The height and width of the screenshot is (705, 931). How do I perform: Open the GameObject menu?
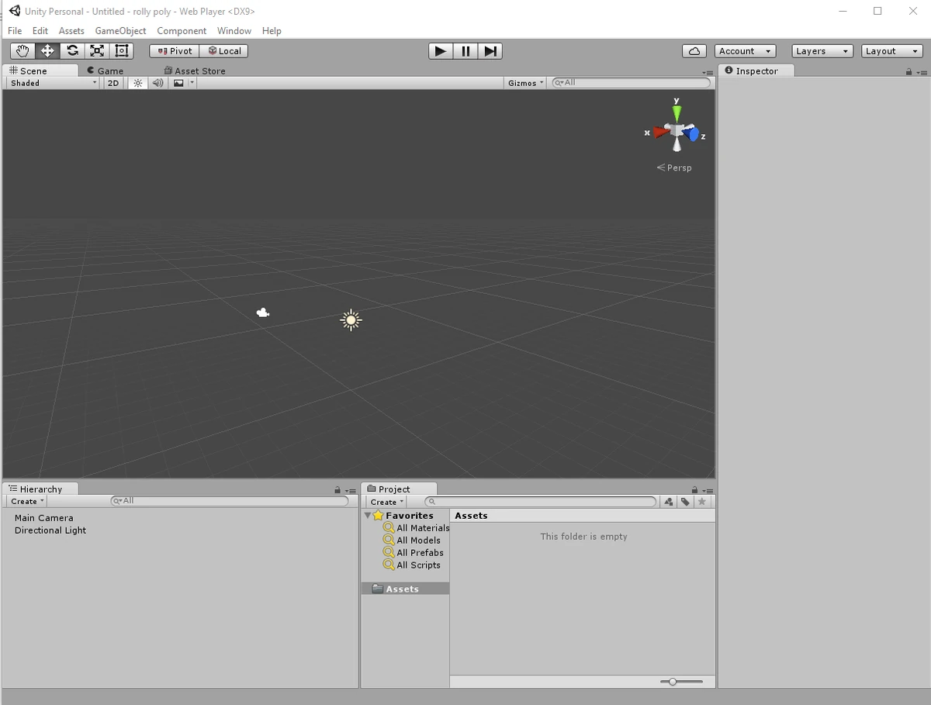pos(120,30)
